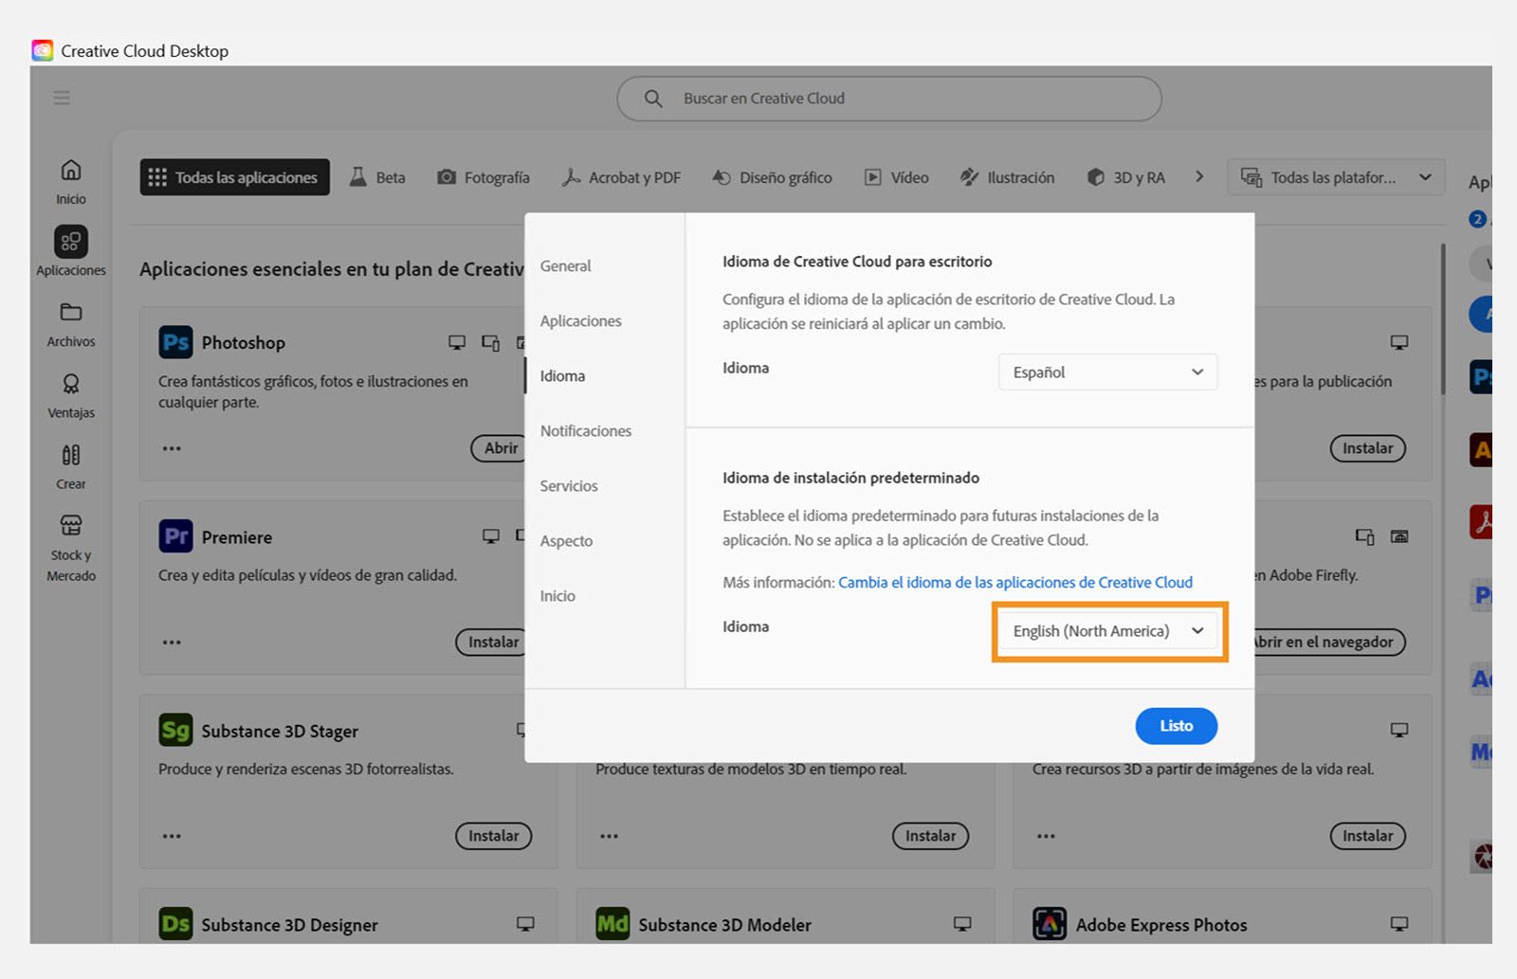Click the Substance 3D Modeler icon
The height and width of the screenshot is (979, 1517).
pos(612,924)
